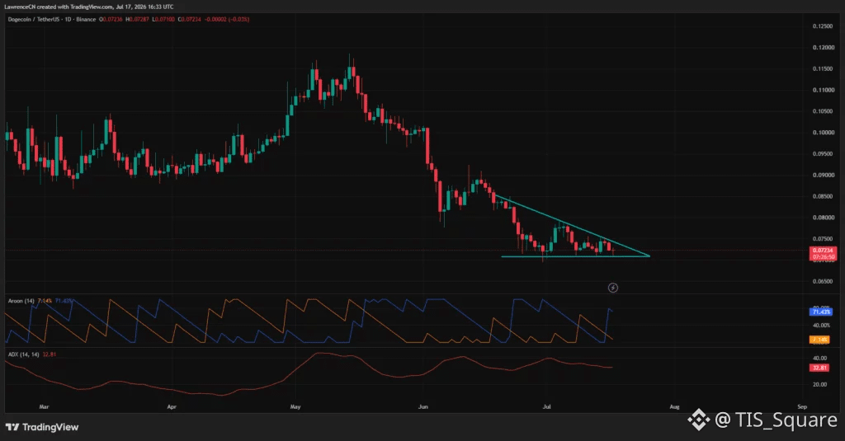Click the blue Aroon tag 71.43%
The image size is (845, 441).
tap(820, 312)
